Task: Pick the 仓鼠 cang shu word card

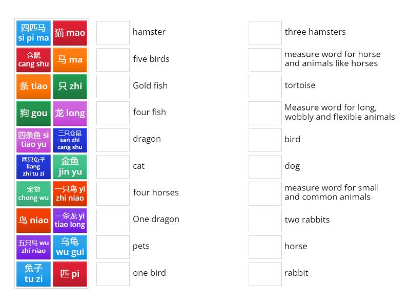Action: (33, 59)
